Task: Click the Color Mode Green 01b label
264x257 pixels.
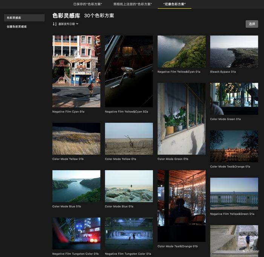Action: coord(173,159)
